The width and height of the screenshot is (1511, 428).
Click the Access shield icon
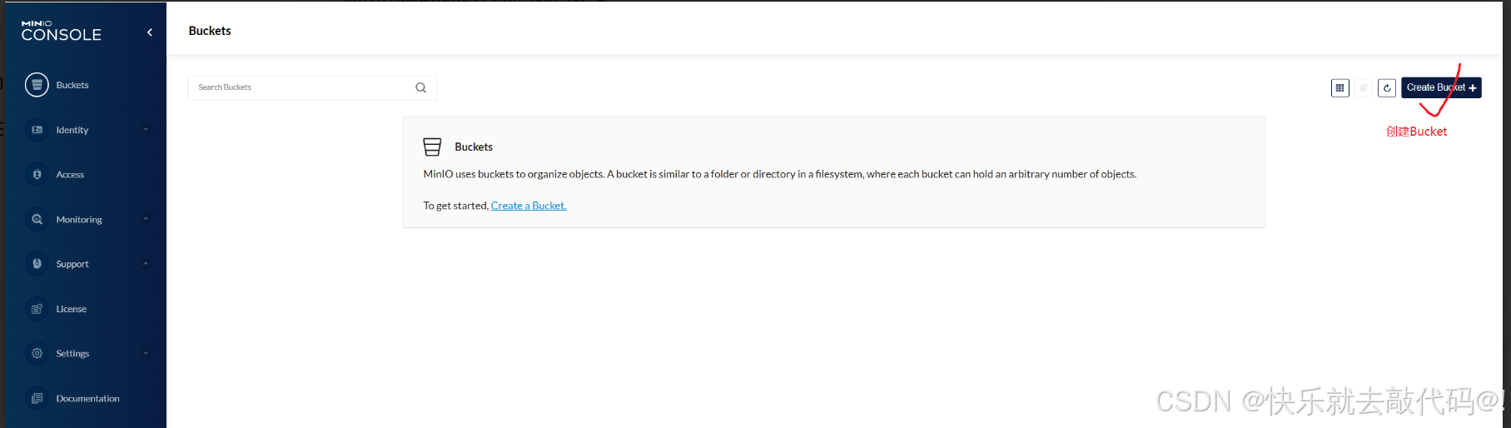coord(37,175)
